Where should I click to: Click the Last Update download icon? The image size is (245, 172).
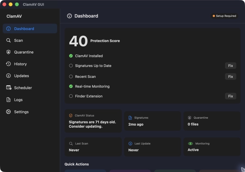coord(130,144)
